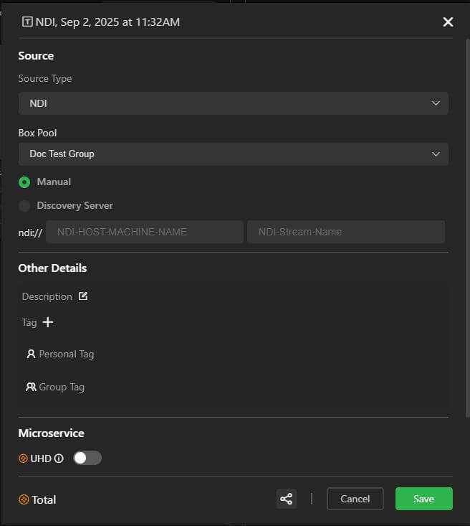This screenshot has width=470, height=526.
Task: Click the Group Tag people icon
Action: point(31,387)
